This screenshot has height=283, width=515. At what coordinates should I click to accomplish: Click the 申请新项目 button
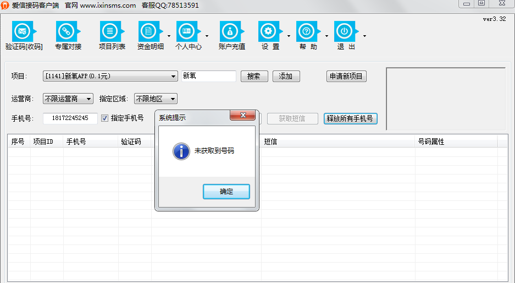pyautogui.click(x=346, y=77)
